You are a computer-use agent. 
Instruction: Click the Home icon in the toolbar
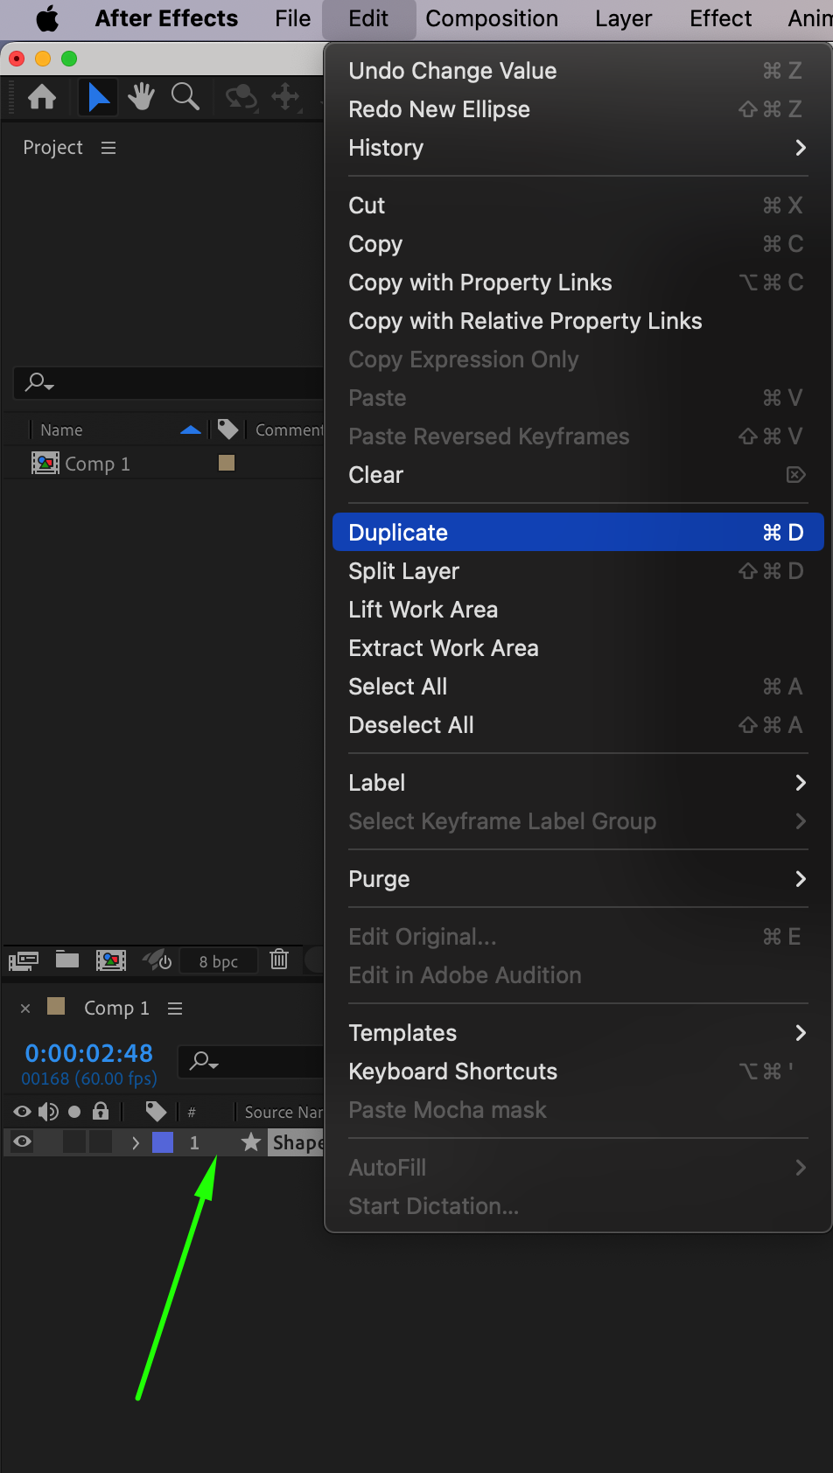[42, 97]
